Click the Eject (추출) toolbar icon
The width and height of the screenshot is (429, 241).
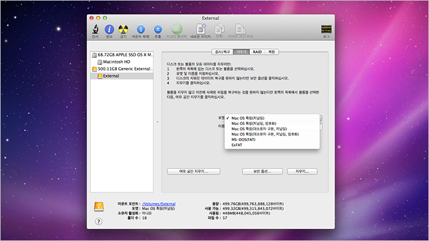tap(158, 29)
